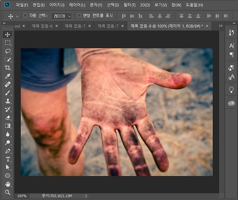Open the 레이어 auto-select dropdown
The height and width of the screenshot is (200, 238).
(61, 16)
